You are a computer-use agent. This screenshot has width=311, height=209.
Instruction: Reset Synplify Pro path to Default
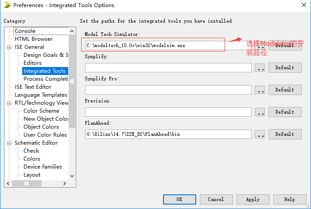pyautogui.click(x=285, y=90)
